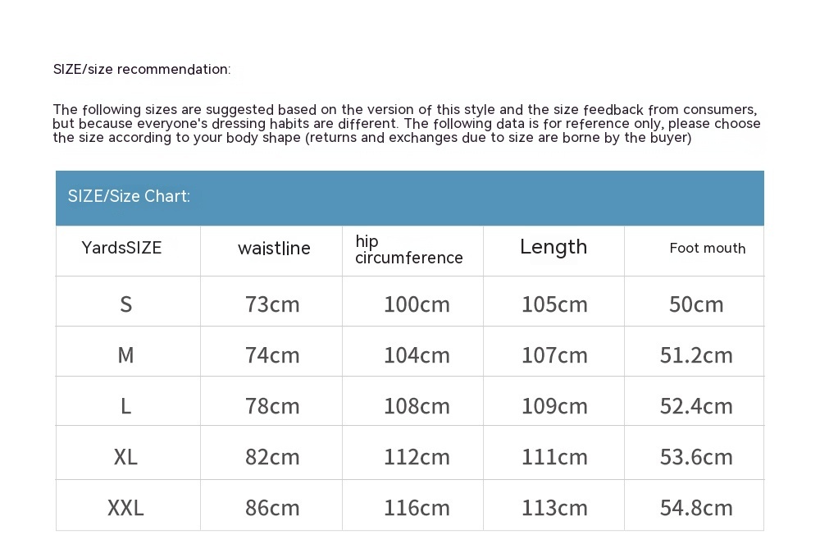Select the '116cm' hip circumference cell
The image size is (820, 553).
point(417,508)
